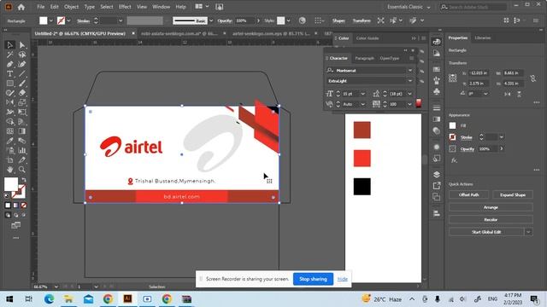The width and height of the screenshot is (547, 307).
Task: Click Stop sharing in recorder bar
Action: point(313,279)
